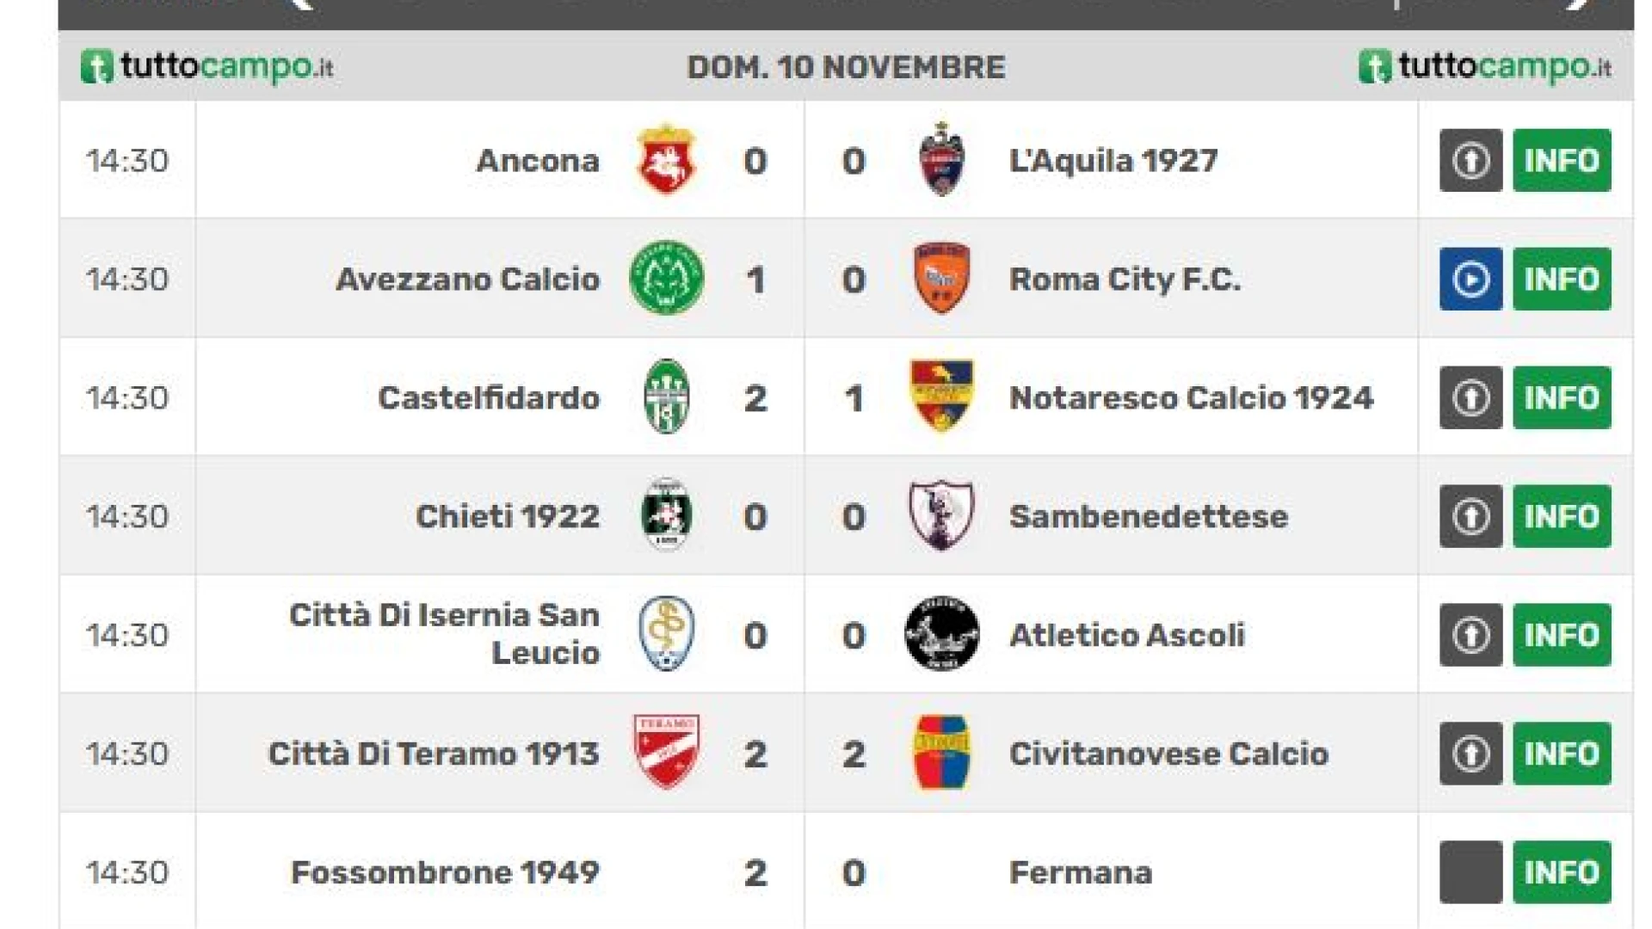Click the Castelfidardo team crest
This screenshot has width=1652, height=929.
coord(667,397)
